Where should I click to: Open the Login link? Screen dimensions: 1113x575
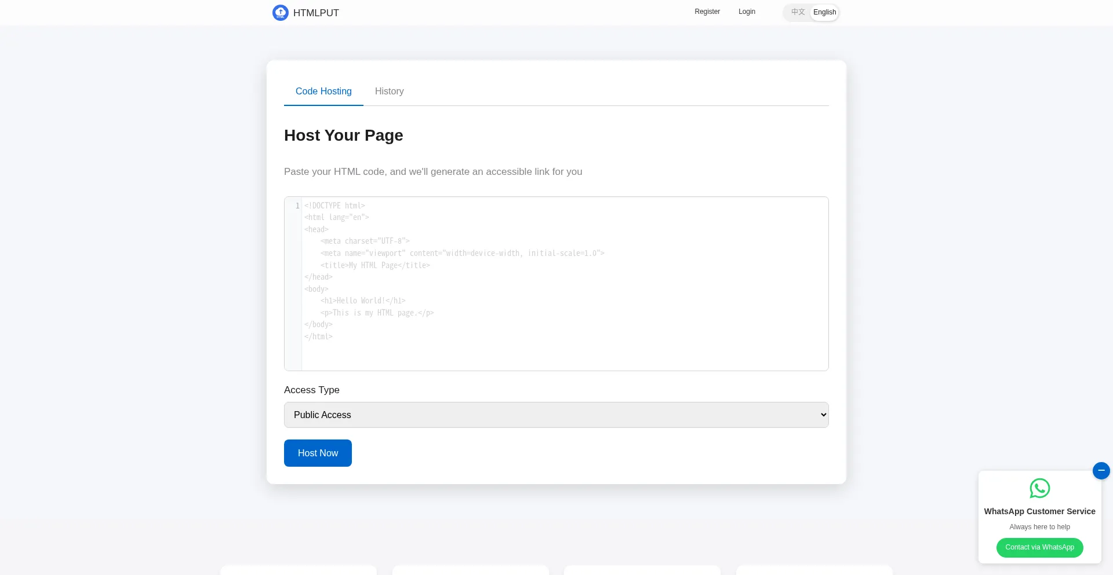pyautogui.click(x=747, y=12)
